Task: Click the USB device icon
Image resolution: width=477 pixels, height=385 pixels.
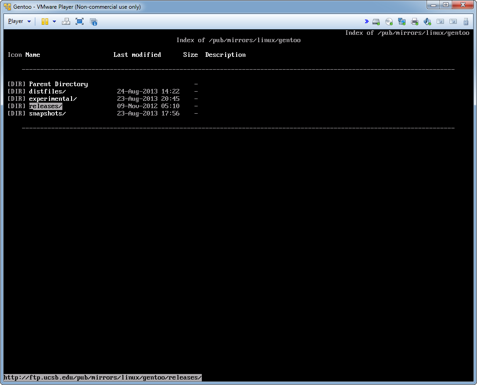Action: coord(466,22)
